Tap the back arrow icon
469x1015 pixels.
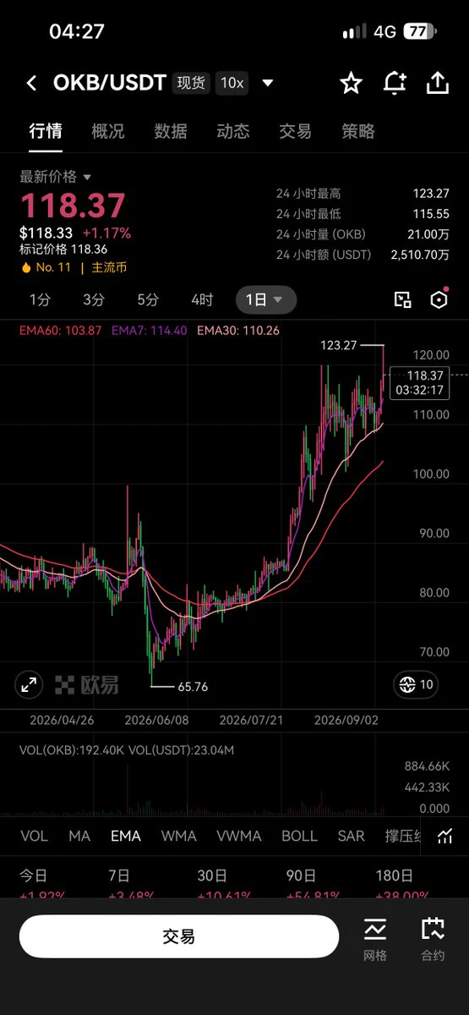pos(32,83)
